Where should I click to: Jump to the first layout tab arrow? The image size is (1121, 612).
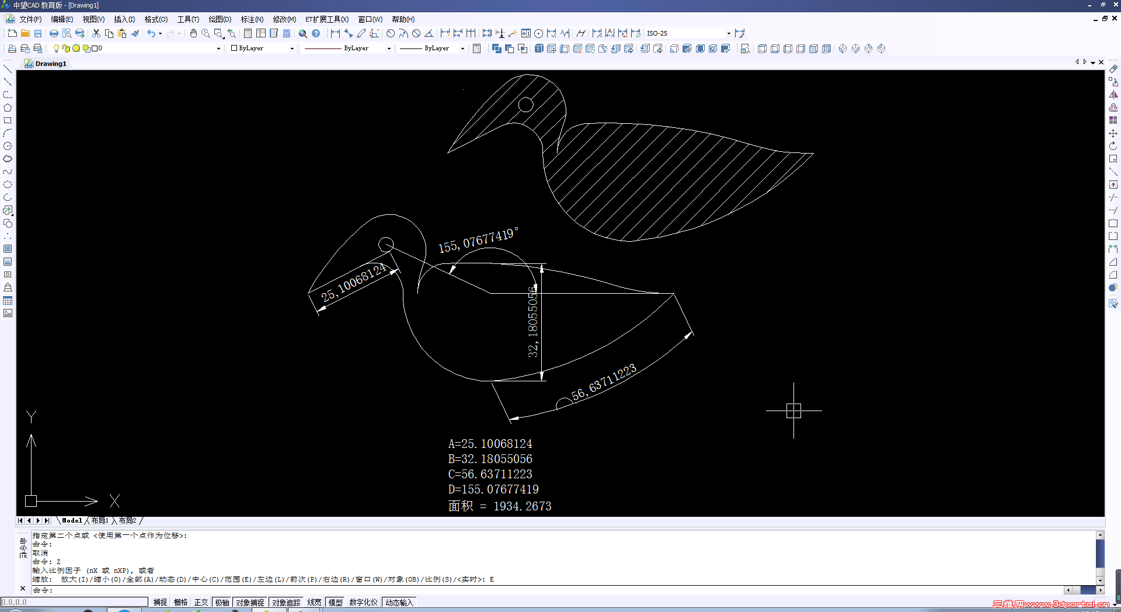[x=20, y=520]
